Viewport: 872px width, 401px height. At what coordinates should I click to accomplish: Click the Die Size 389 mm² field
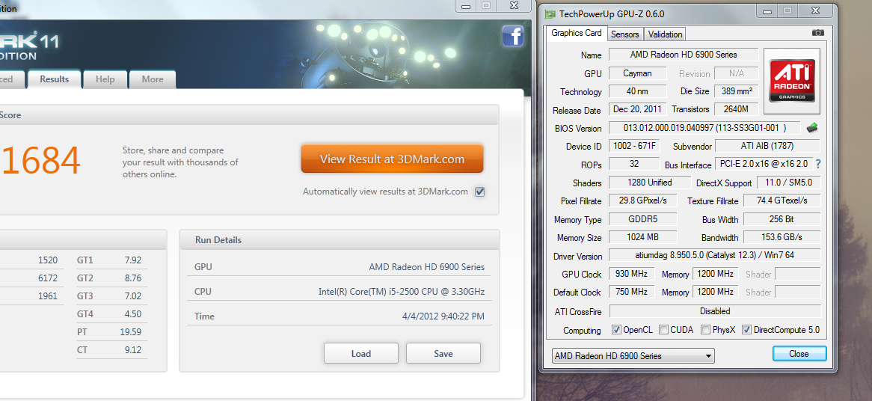pos(736,91)
